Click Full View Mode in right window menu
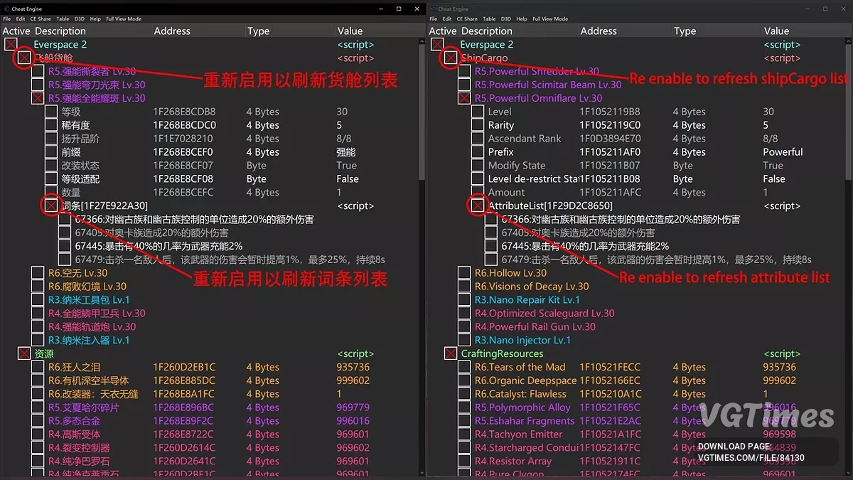The width and height of the screenshot is (853, 480). (x=550, y=19)
